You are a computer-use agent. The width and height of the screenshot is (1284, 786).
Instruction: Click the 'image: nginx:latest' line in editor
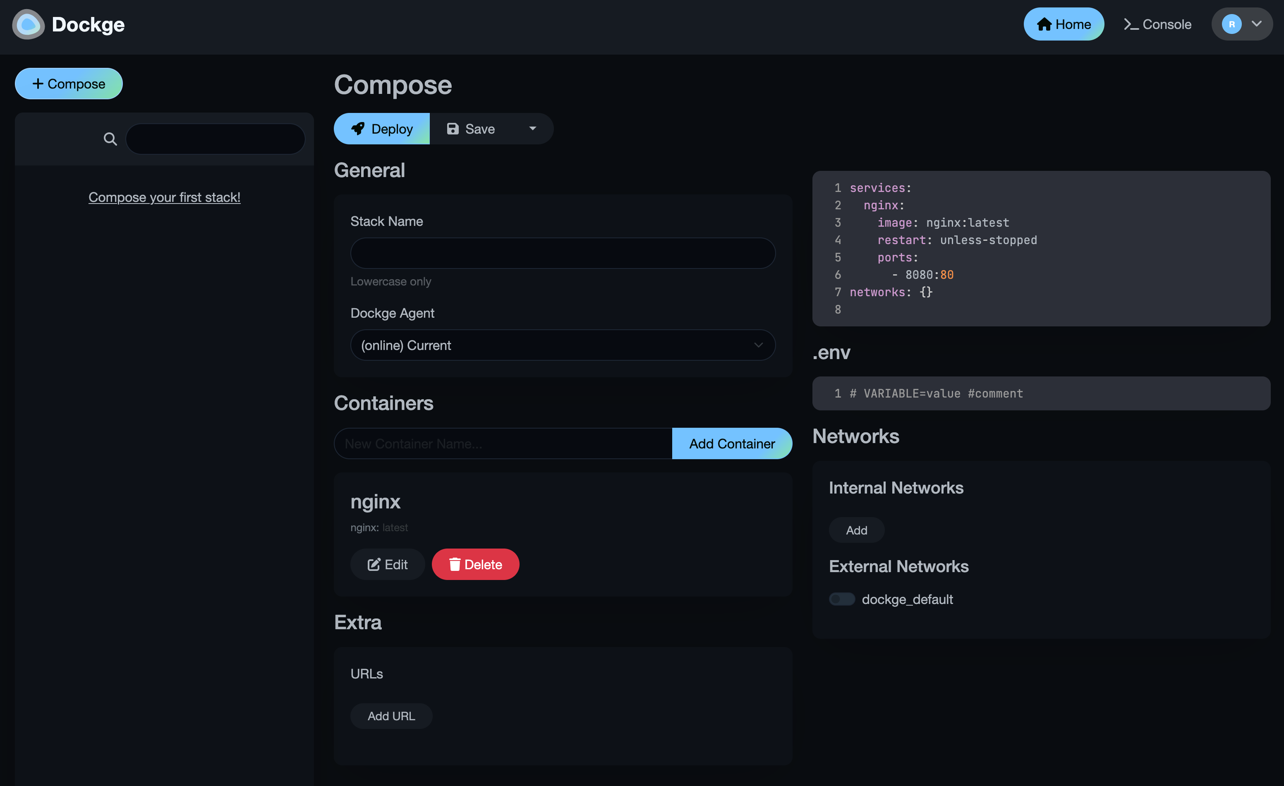(x=943, y=223)
